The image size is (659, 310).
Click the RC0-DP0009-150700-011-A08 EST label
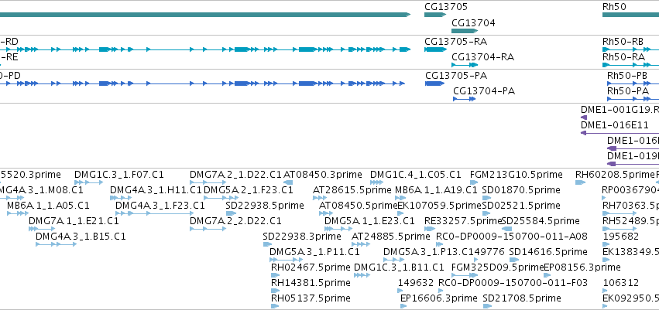coord(512,236)
